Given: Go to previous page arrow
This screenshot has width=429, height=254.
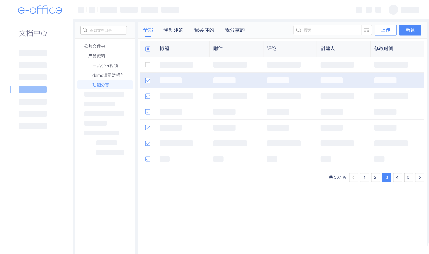Looking at the screenshot, I should 353,177.
